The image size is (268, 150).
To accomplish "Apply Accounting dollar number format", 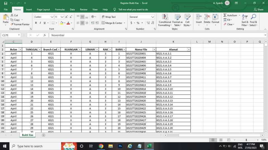I will pos(131,23).
